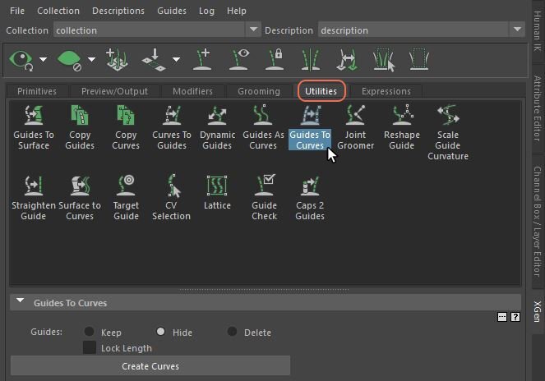The width and height of the screenshot is (545, 381).
Task: Click the help question mark icon
Action: (x=515, y=316)
